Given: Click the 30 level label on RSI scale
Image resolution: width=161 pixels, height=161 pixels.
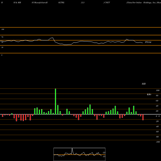Looking at the screenshot, I should (x=2, y=47).
